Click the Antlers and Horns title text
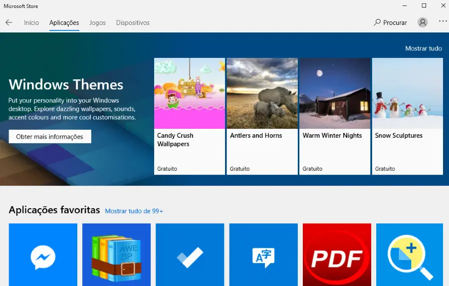The width and height of the screenshot is (449, 286). tap(256, 136)
